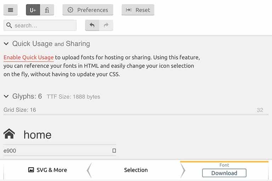Collapse the Quick Usage and Sharing section
Screen dimensions: 272x181
point(6,43)
